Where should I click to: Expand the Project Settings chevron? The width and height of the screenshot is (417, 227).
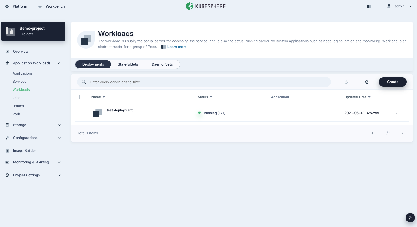pyautogui.click(x=59, y=175)
